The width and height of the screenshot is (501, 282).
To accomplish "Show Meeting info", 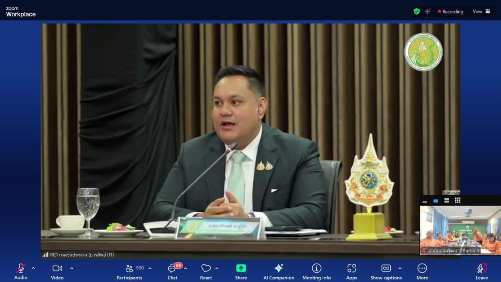I will coord(316,271).
